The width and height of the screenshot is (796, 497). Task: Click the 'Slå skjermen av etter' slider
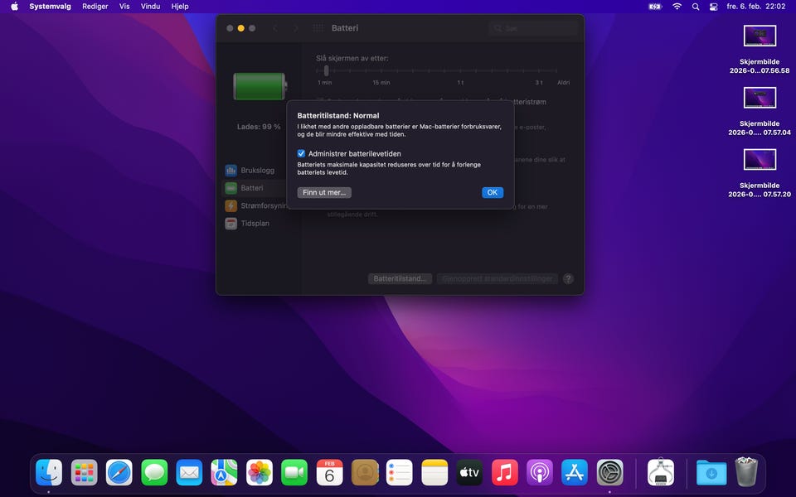(x=327, y=70)
